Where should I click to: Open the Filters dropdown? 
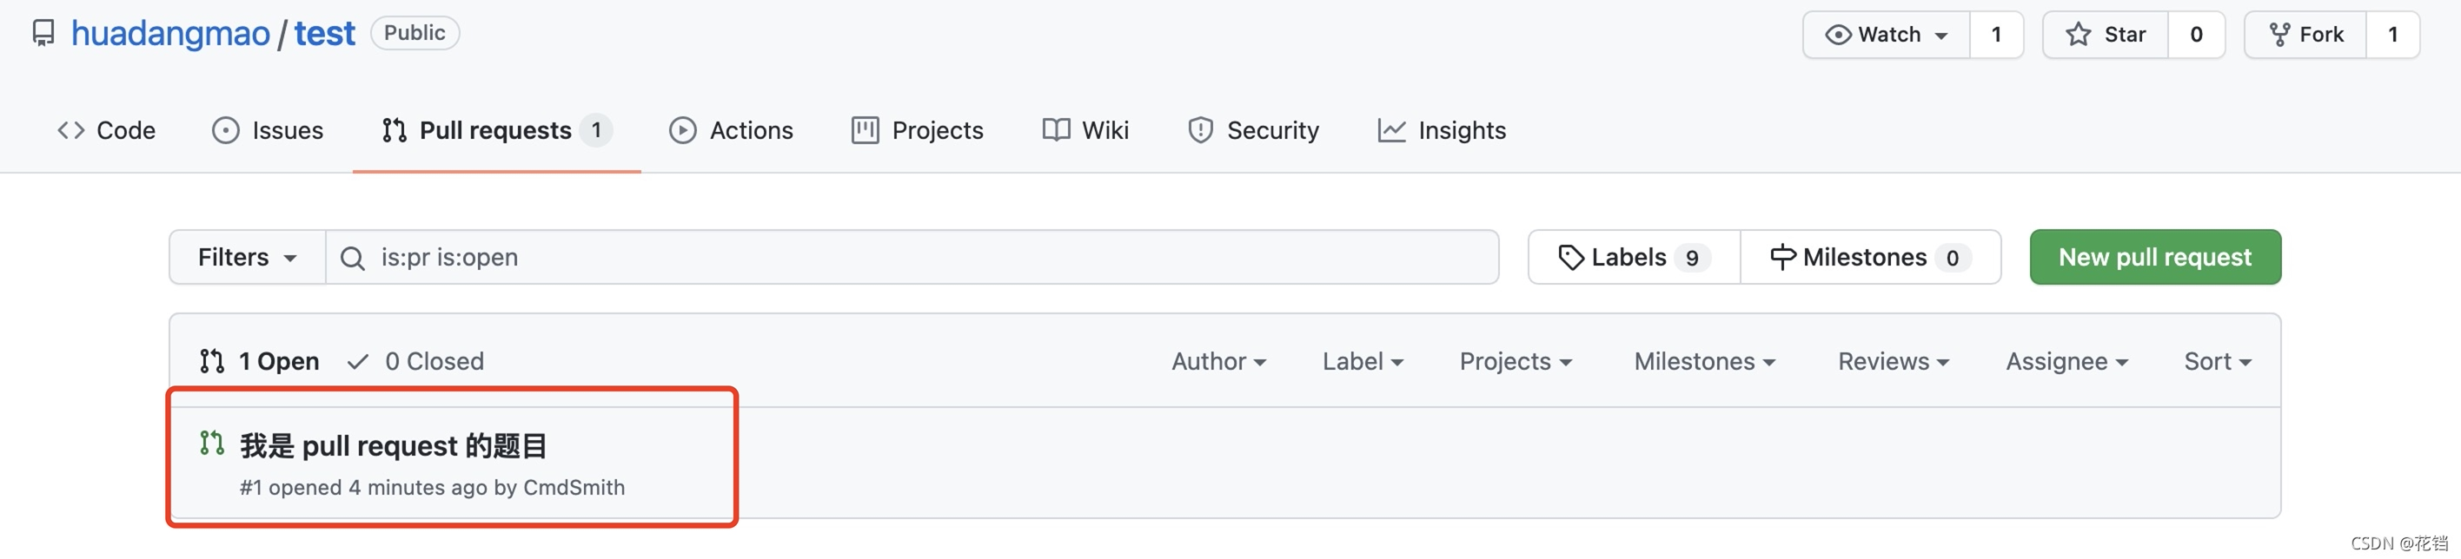[248, 258]
